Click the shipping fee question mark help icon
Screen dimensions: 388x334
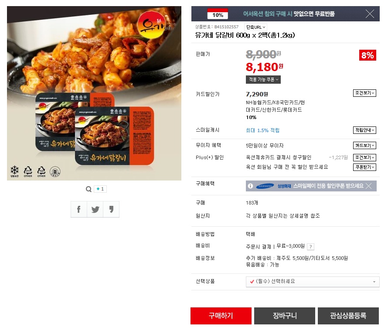click(x=310, y=247)
